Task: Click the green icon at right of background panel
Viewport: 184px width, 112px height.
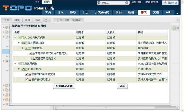Action: 174,28
